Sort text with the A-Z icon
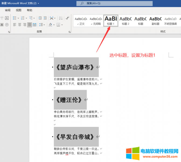The width and height of the screenshot is (181, 162). [60, 18]
